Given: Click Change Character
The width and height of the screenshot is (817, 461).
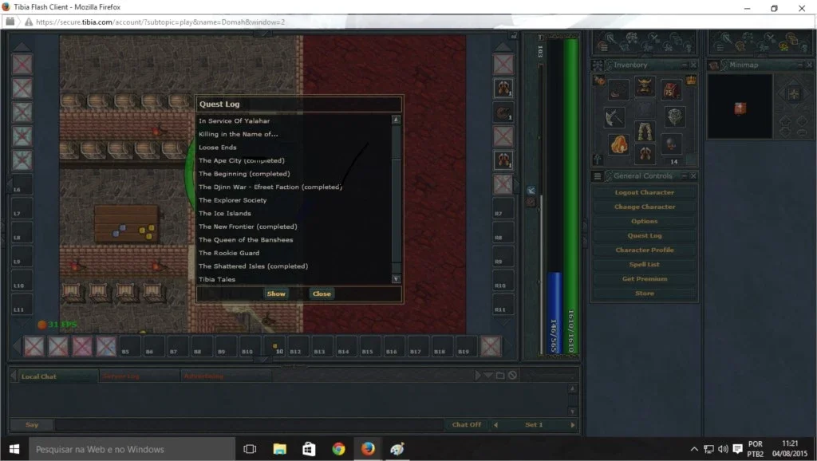Looking at the screenshot, I should 645,207.
